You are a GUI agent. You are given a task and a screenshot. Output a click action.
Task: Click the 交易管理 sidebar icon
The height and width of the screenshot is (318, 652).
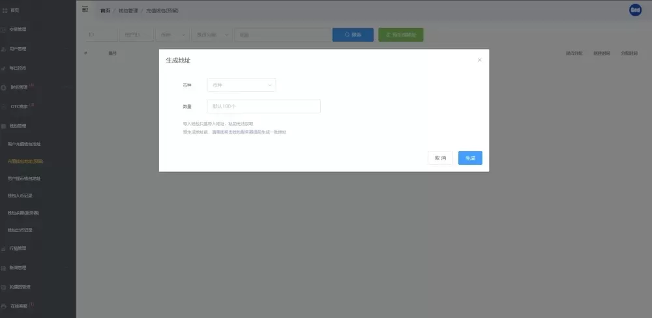(5, 29)
